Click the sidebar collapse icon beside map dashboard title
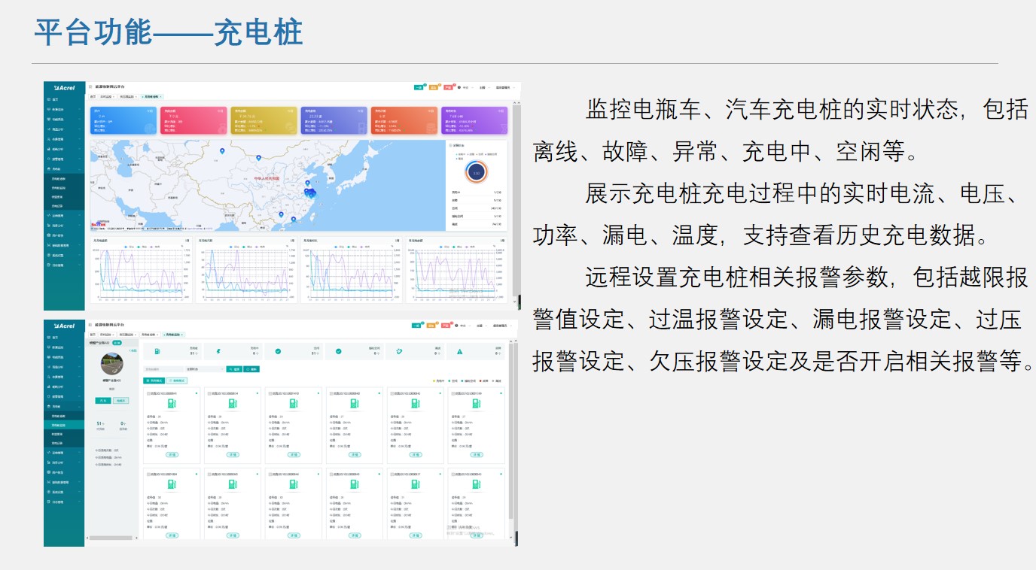Viewport: 1036px width, 570px height. 90,87
